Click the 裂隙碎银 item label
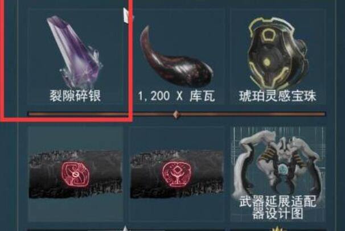This screenshot has width=345, height=231. (x=75, y=96)
